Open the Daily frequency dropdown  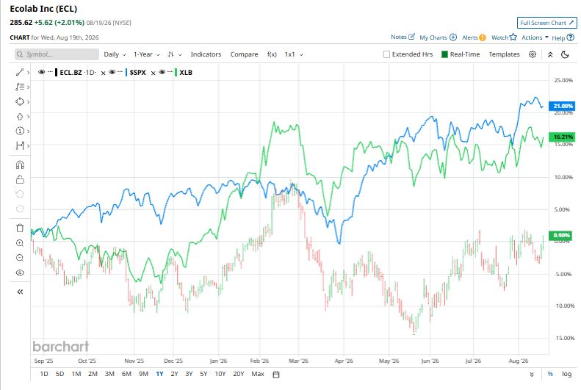(115, 54)
